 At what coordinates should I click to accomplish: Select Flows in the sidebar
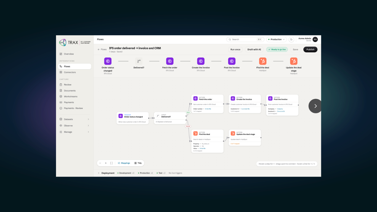(75, 66)
